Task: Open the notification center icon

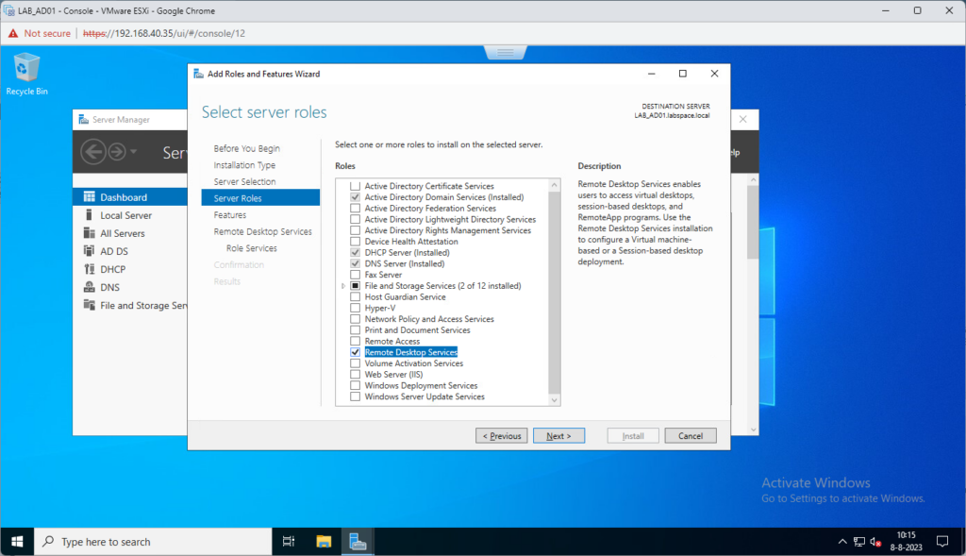Action: tap(942, 541)
